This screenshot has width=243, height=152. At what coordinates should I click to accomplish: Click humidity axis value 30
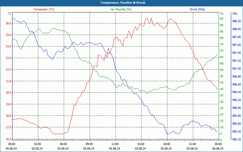coord(222,102)
